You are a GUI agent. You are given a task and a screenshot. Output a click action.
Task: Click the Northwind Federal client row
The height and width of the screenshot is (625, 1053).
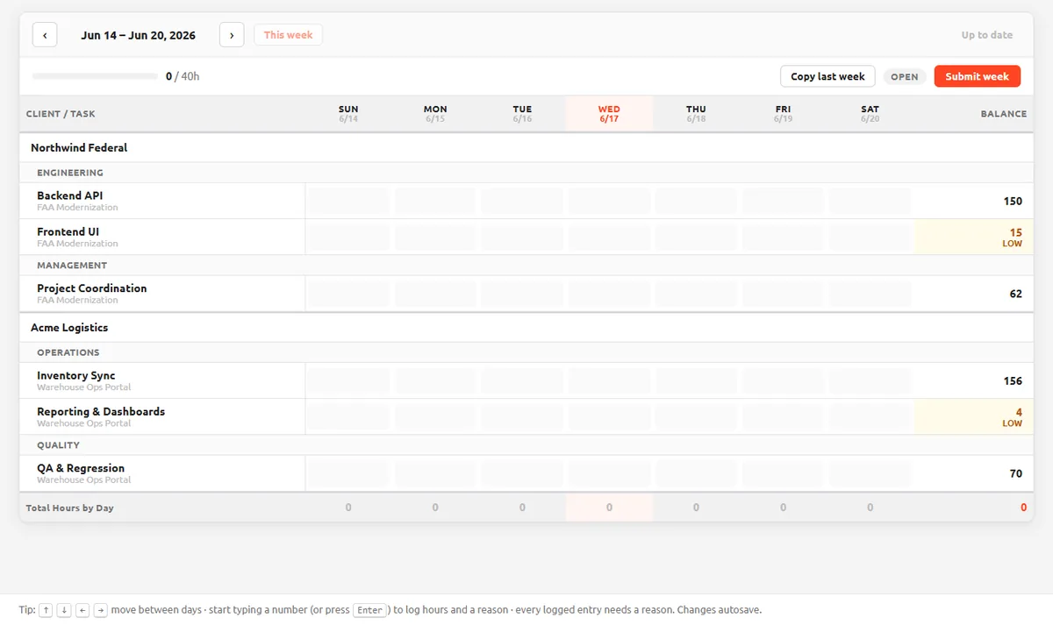(x=526, y=147)
